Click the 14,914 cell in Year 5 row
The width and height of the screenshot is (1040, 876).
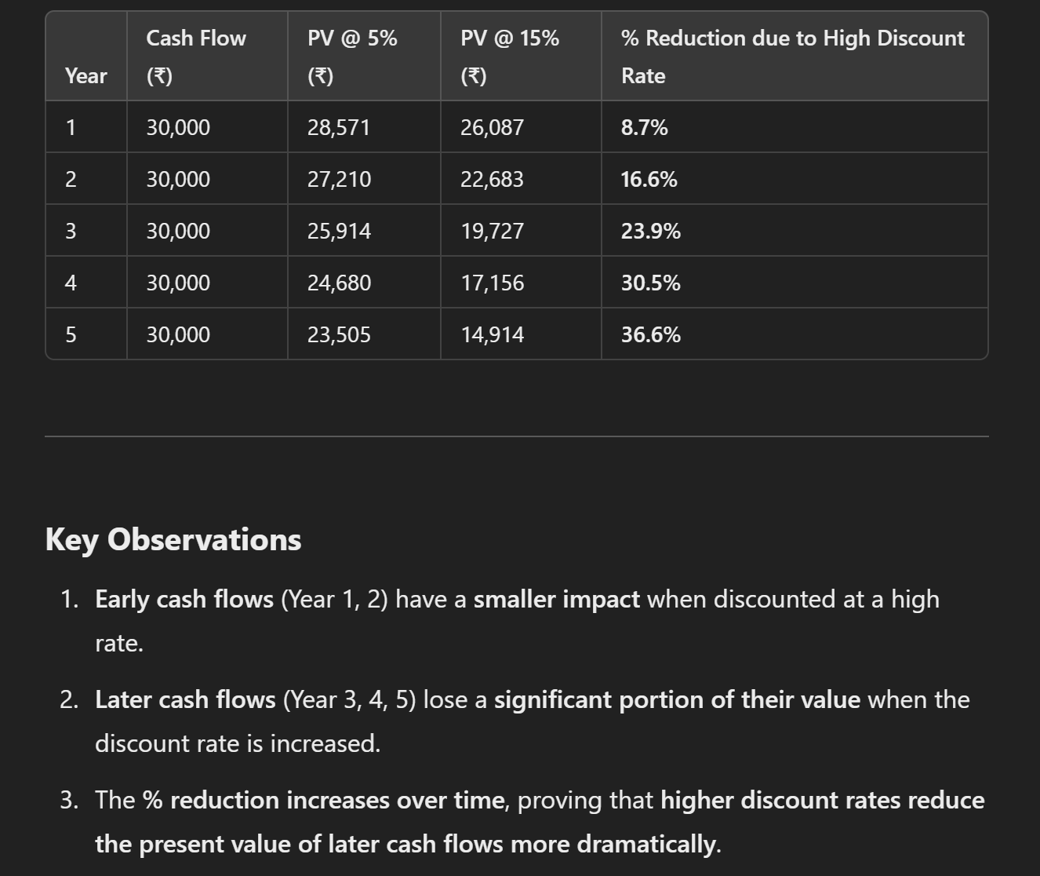492,335
